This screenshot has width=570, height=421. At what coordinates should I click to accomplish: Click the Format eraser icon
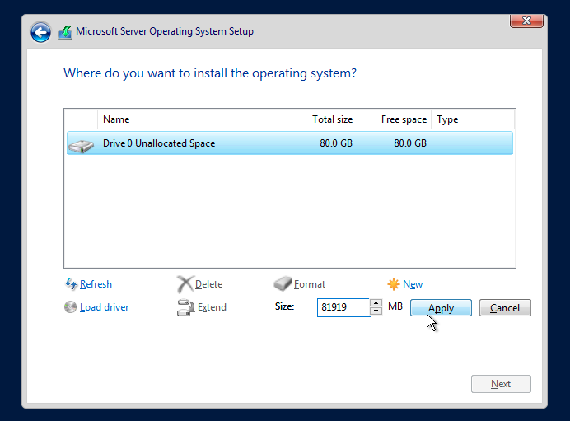(x=283, y=283)
